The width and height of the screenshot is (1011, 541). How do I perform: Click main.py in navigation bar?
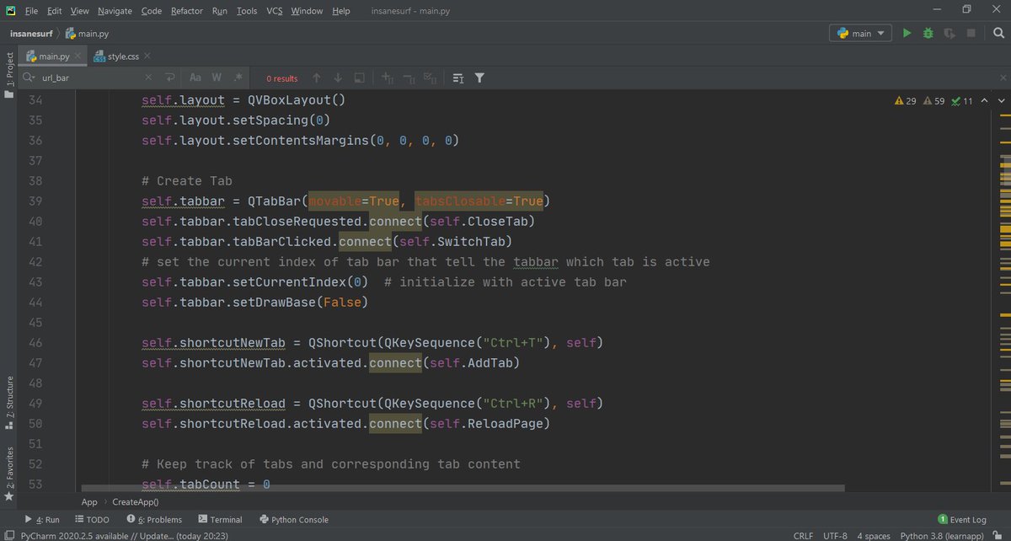[88, 34]
